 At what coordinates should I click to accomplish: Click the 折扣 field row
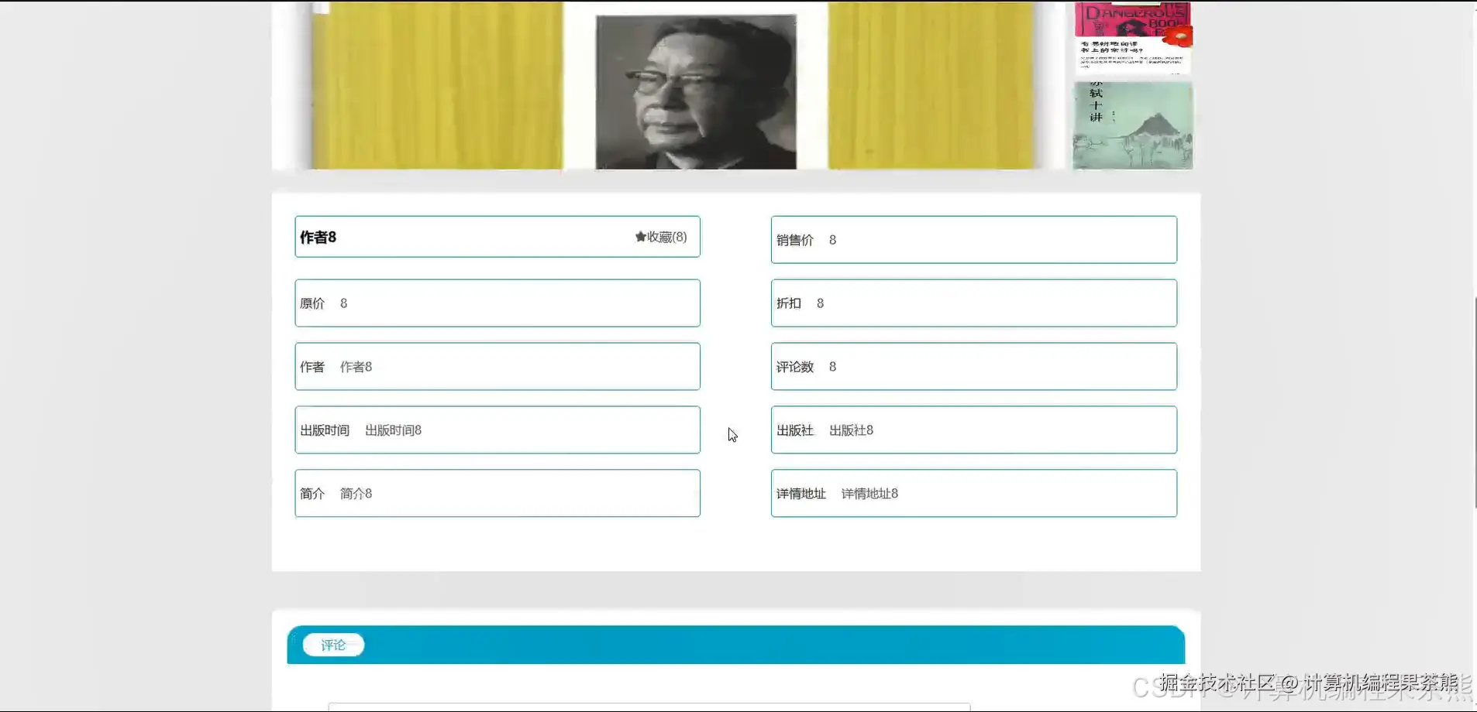[x=974, y=303]
